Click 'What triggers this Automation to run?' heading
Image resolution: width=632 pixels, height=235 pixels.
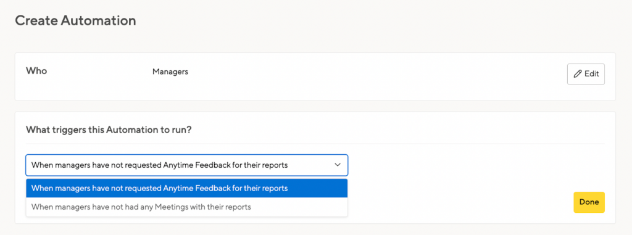108,130
